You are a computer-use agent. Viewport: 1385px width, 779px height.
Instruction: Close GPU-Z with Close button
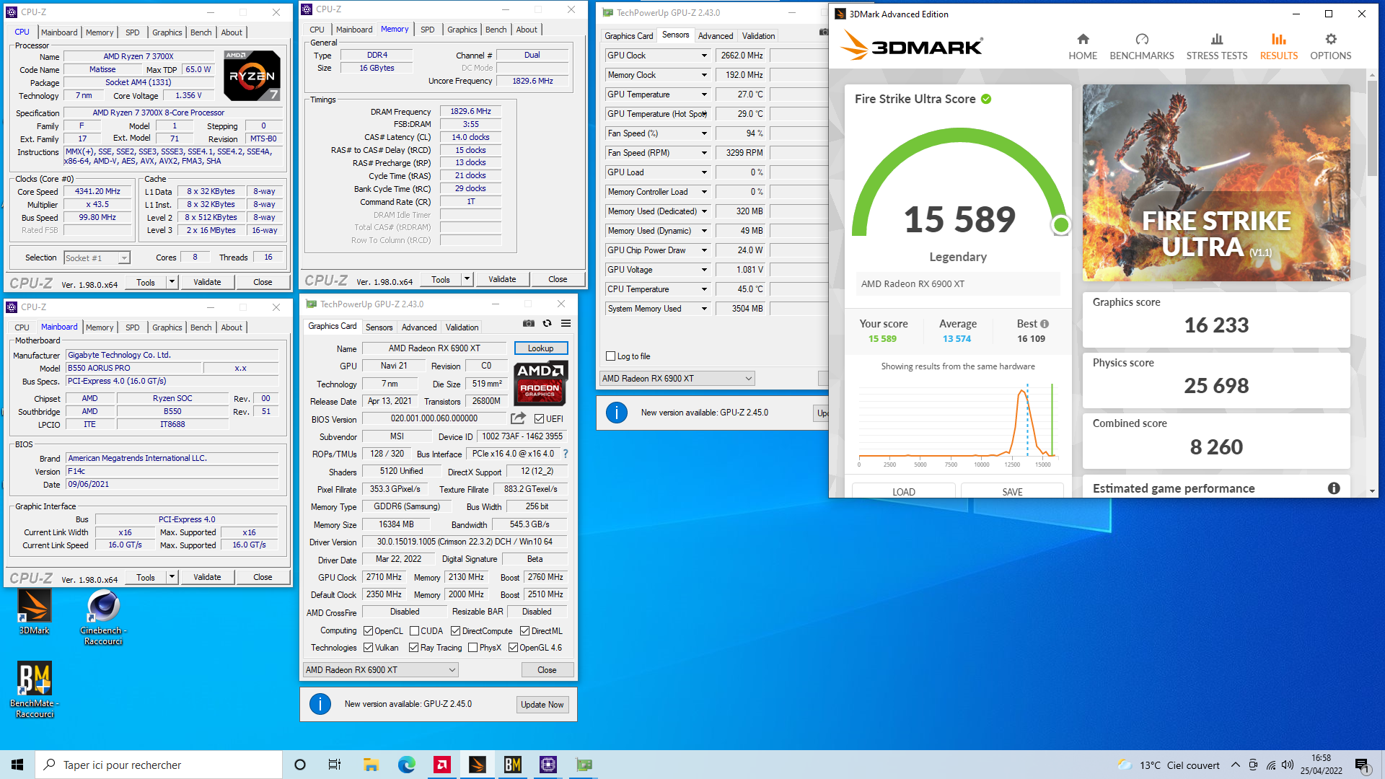coord(547,670)
